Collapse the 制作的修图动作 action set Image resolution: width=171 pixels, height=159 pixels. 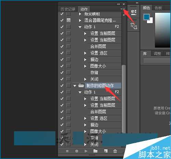click(x=75, y=86)
